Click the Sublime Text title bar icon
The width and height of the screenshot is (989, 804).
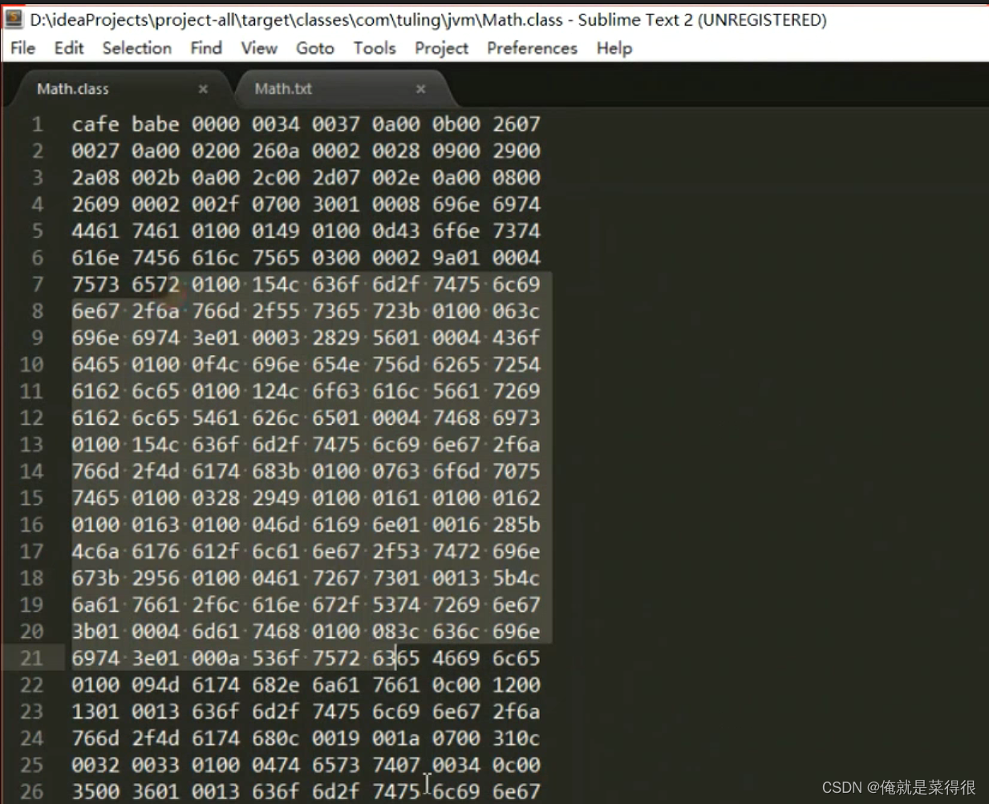point(14,18)
